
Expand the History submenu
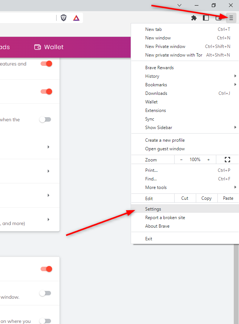click(x=185, y=76)
